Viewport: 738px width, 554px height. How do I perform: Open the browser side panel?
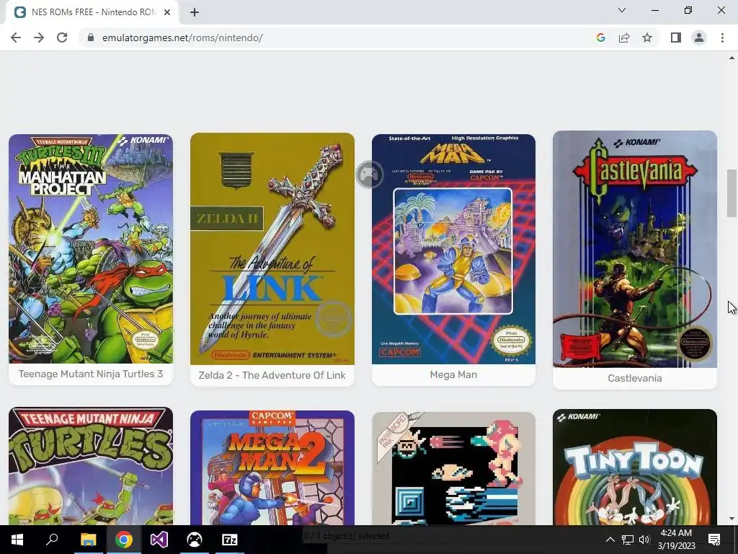676,38
